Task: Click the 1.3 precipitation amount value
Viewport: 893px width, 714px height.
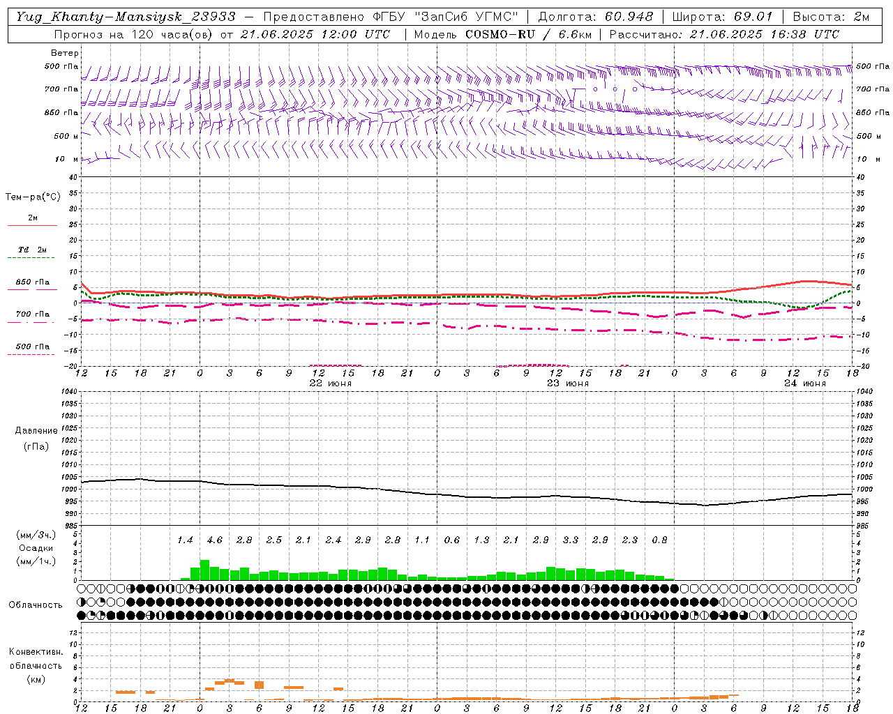Action: pos(481,540)
